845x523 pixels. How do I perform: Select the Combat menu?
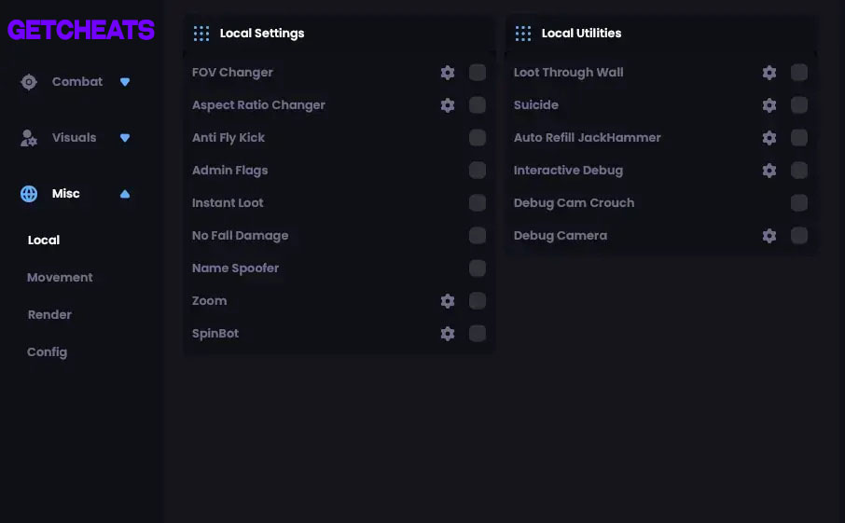point(77,82)
